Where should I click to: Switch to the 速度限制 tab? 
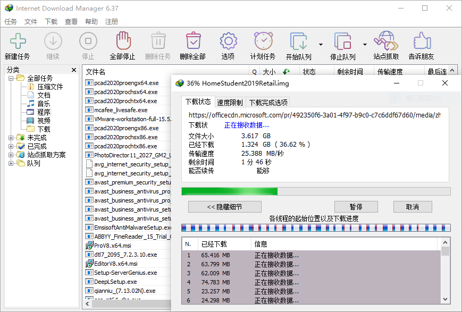coord(230,103)
